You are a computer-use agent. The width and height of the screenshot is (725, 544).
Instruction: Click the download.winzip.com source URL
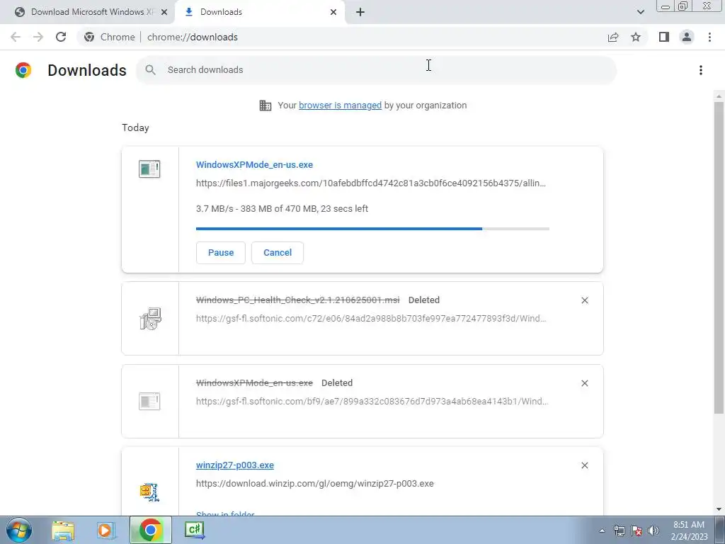coord(315,483)
